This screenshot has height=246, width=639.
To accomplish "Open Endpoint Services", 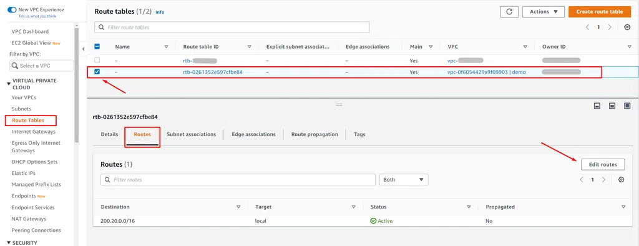I will [33, 208].
